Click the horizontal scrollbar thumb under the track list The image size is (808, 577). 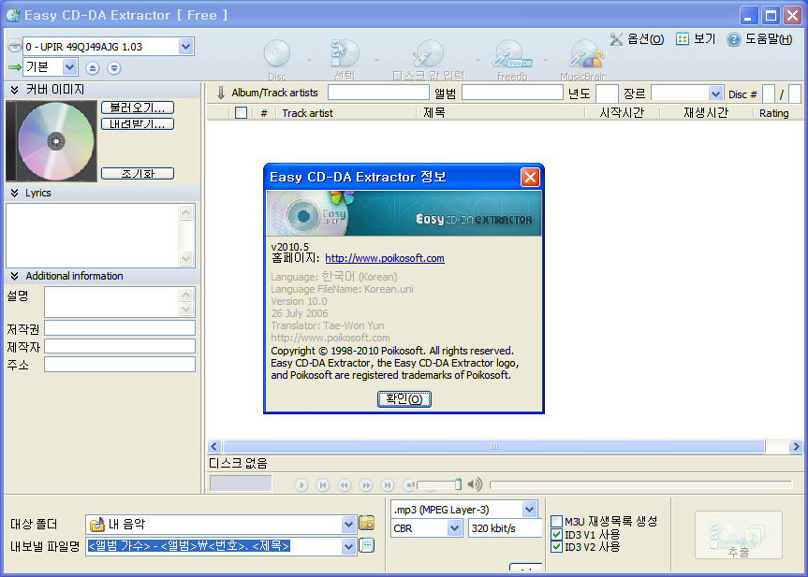tap(494, 446)
